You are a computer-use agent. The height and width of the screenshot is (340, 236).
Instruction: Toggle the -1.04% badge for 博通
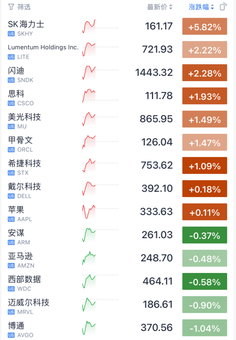click(x=204, y=328)
